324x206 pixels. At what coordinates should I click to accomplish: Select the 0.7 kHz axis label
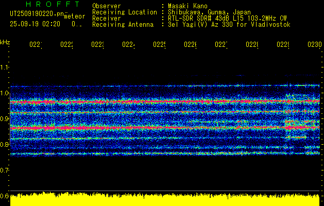tap(5, 170)
